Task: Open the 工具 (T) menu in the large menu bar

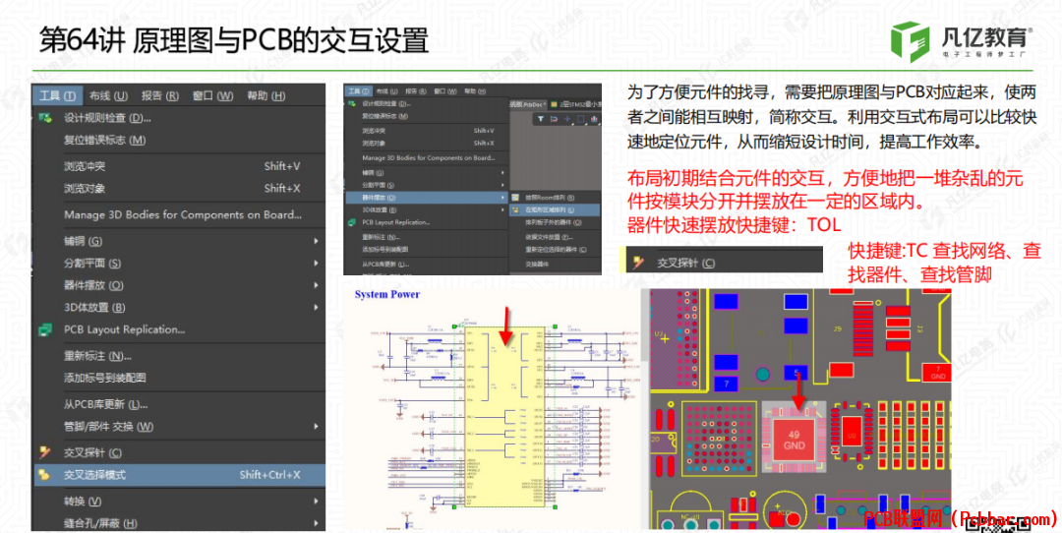Action: click(x=57, y=95)
